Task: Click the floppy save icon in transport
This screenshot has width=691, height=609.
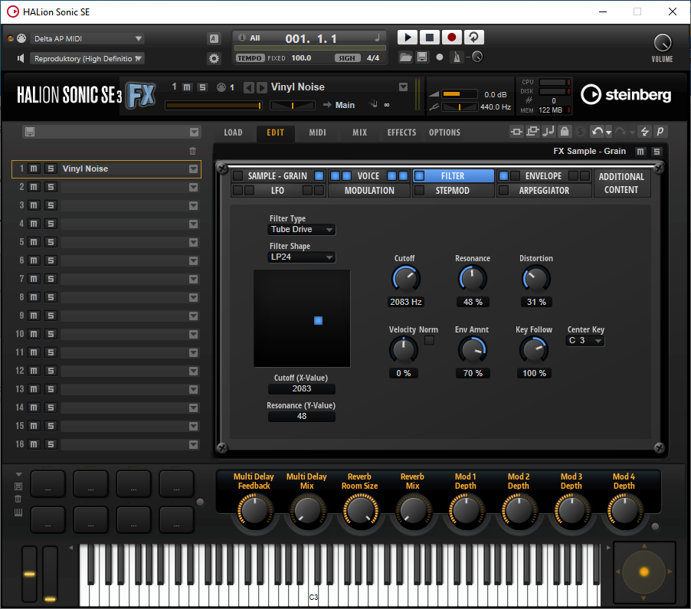Action: [x=422, y=57]
